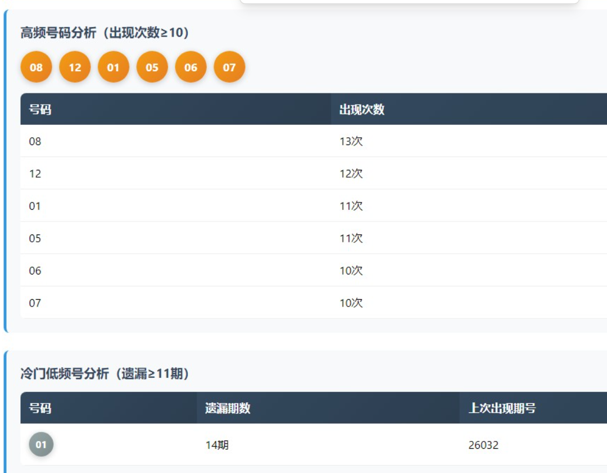Click the orange 08 number ball
Image resolution: width=607 pixels, height=473 pixels.
pos(36,67)
